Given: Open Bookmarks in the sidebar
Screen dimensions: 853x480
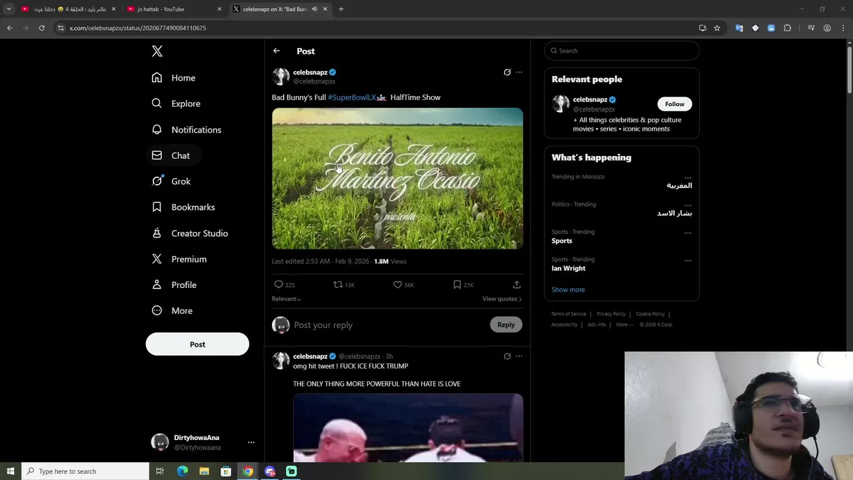Looking at the screenshot, I should tap(183, 207).
